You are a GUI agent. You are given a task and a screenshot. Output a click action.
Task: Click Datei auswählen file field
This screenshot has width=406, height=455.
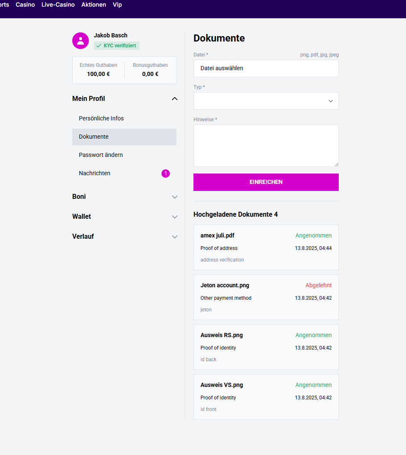[266, 68]
